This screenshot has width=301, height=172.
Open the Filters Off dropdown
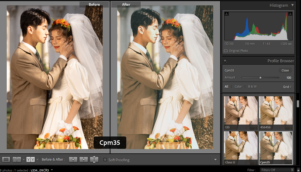[277, 170]
